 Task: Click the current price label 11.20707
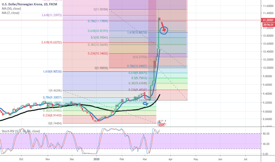coord(268,20)
